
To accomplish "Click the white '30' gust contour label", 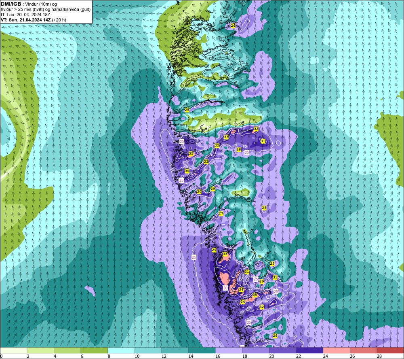I will pyautogui.click(x=225, y=288).
